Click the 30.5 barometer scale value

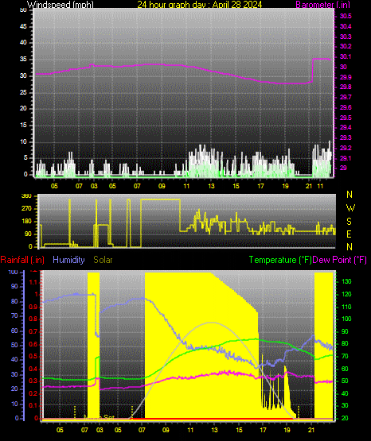346,17
